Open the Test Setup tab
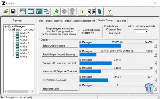The image size is (160, 99). (x=121, y=21)
